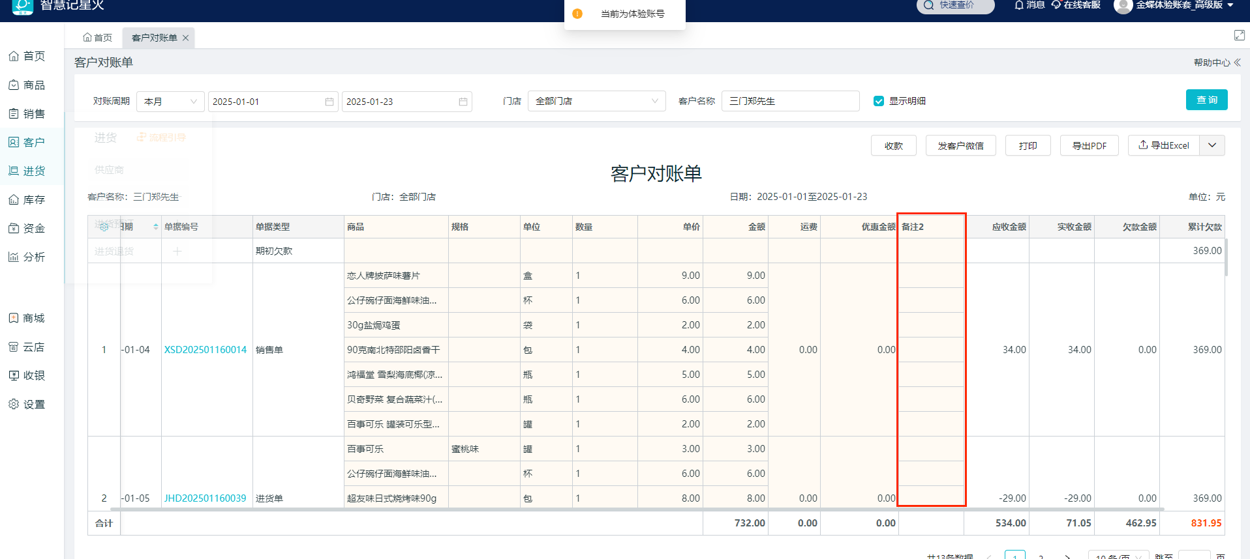Collapse 帮助中心 panel

(1217, 63)
